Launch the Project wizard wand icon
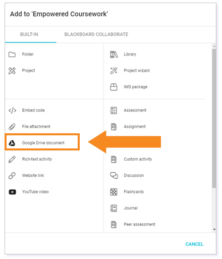The width and height of the screenshot is (222, 259). pos(114,71)
